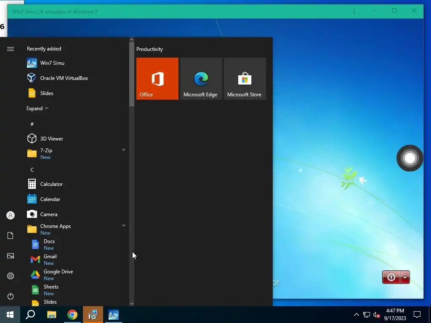Click the app list scroll-up arrow
This screenshot has height=323, width=431.
132,40
